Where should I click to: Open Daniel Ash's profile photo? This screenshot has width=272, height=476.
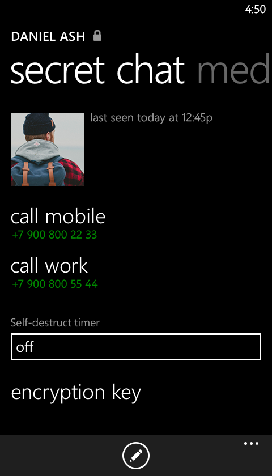click(48, 150)
